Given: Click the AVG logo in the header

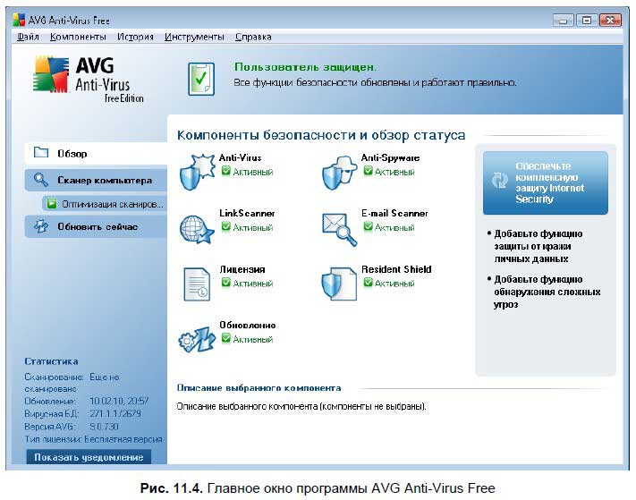Looking at the screenshot, I should [88, 79].
